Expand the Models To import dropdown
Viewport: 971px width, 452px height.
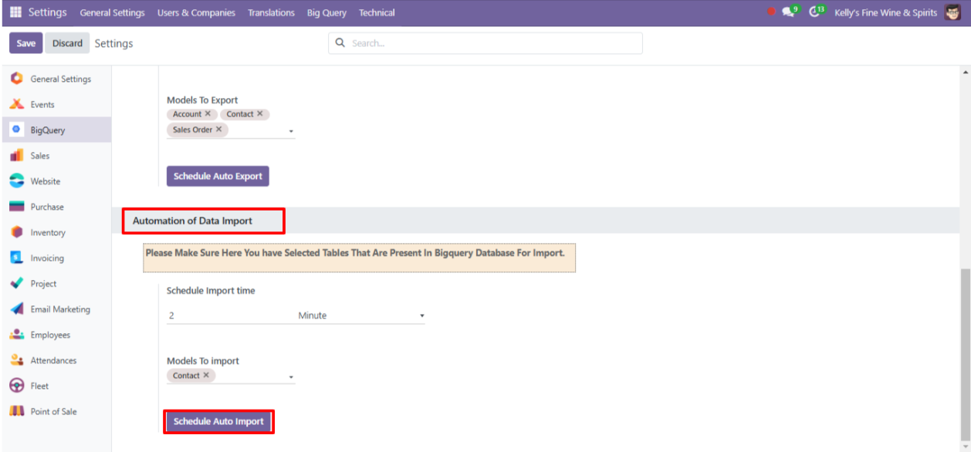click(x=291, y=377)
